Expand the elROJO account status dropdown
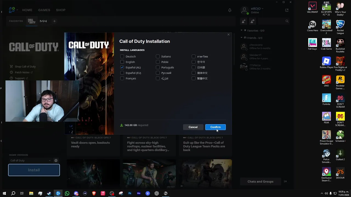 (257, 8)
